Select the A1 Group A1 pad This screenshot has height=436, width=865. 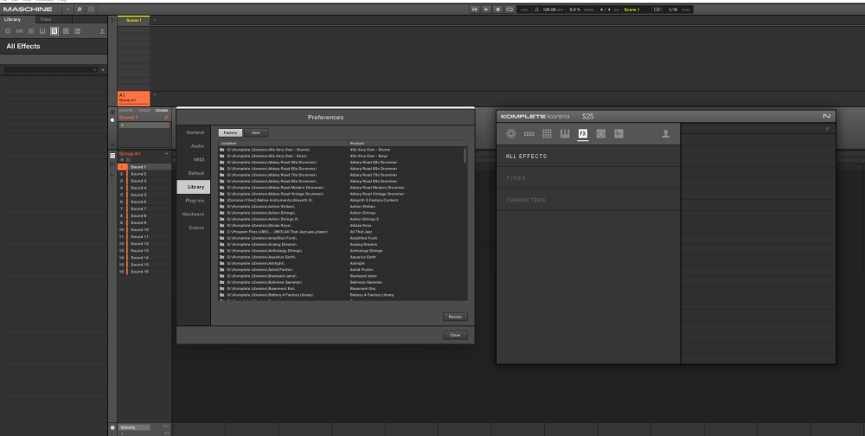pos(133,99)
